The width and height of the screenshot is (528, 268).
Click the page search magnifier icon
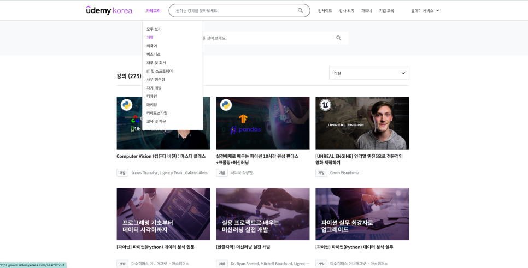click(339, 38)
